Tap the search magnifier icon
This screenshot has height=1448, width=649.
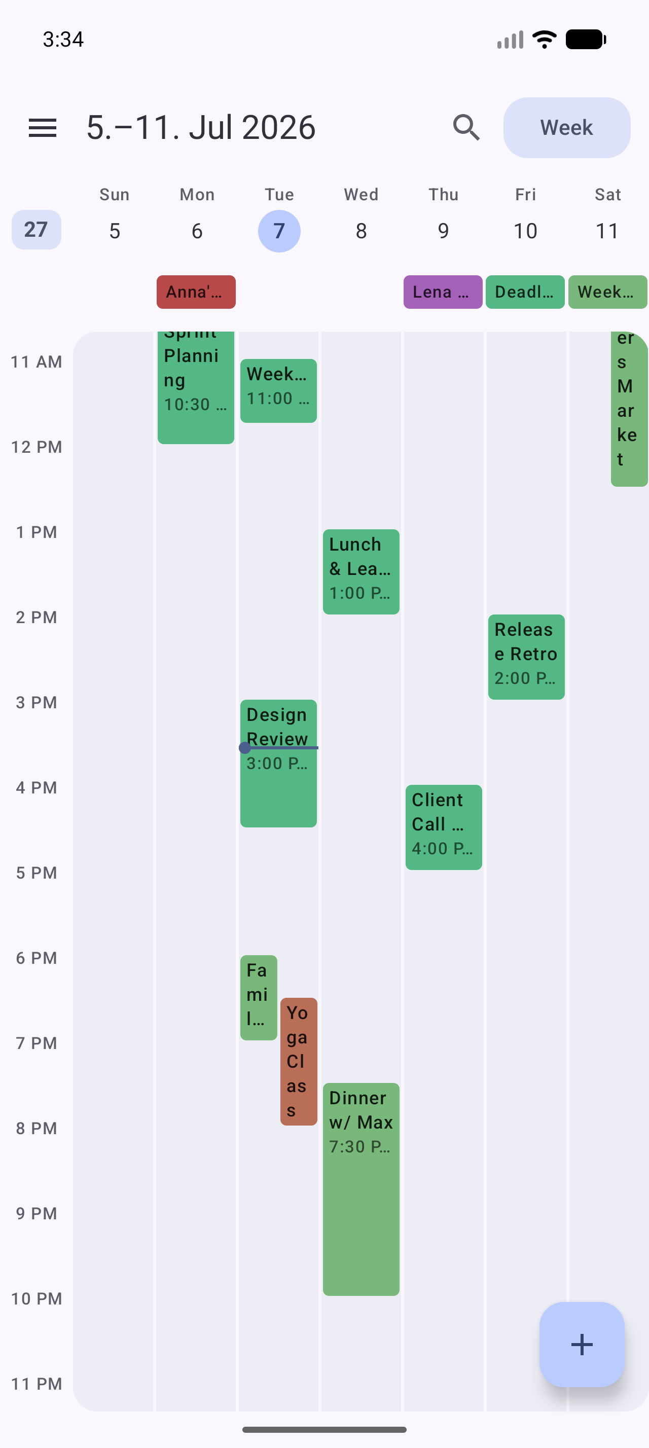(x=466, y=128)
